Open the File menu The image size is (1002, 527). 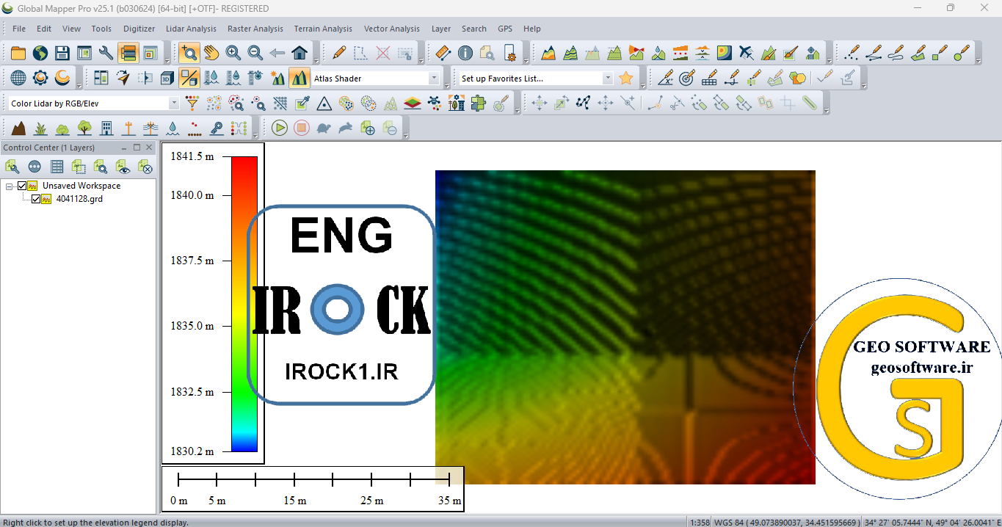click(x=19, y=29)
